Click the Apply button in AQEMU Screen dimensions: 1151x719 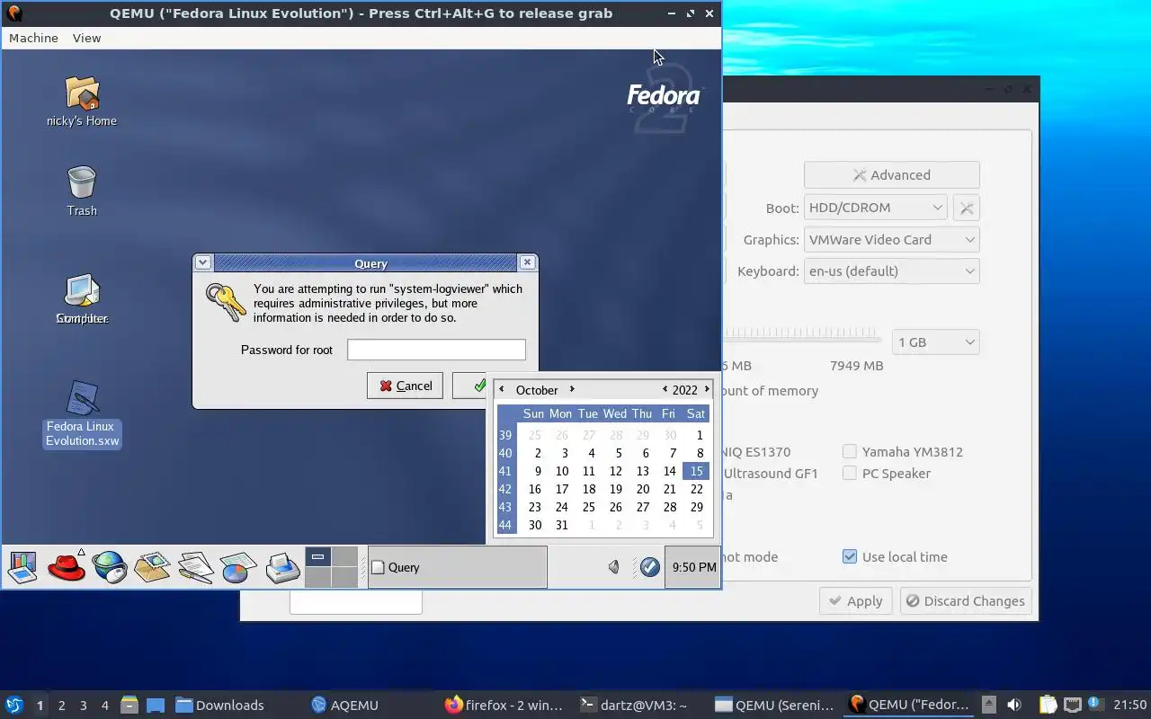point(855,601)
